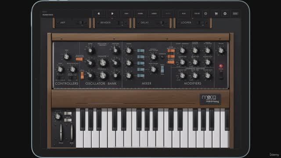Click the Loudness Contour Sustain Level knob

coord(208,75)
